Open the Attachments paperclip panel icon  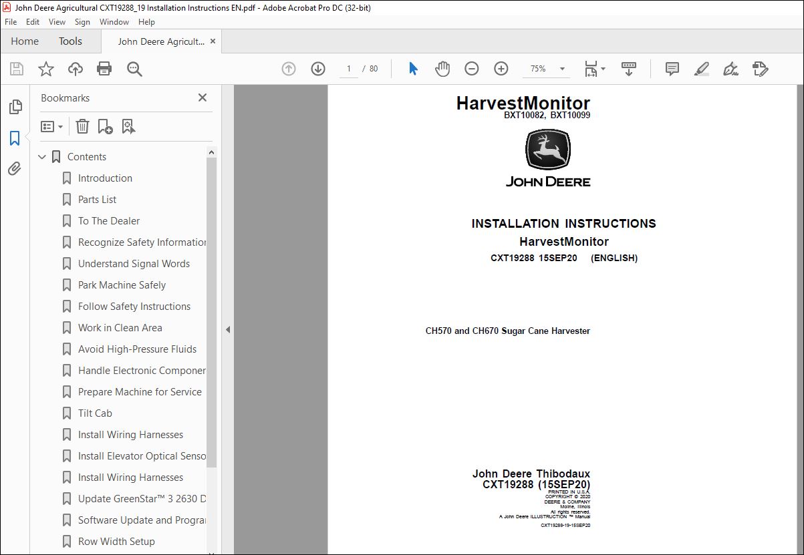point(15,168)
